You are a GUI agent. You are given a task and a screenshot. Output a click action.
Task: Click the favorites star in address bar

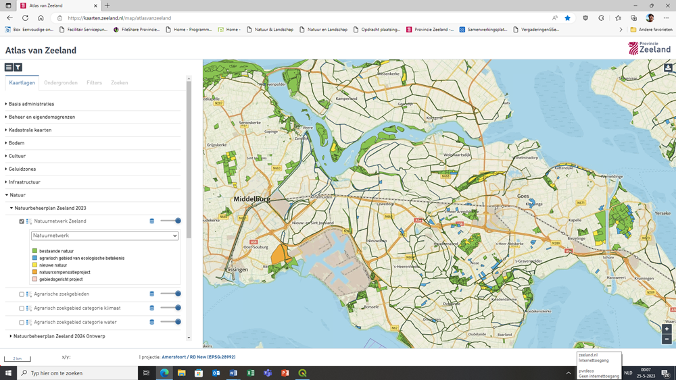(567, 18)
